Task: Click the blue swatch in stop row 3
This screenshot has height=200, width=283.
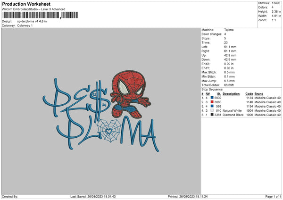Action: tap(212, 106)
